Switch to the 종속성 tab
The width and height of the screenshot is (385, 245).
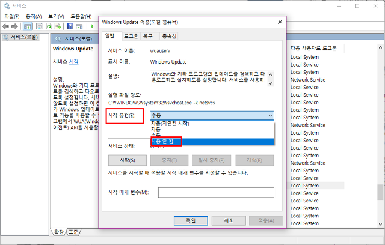click(x=169, y=36)
